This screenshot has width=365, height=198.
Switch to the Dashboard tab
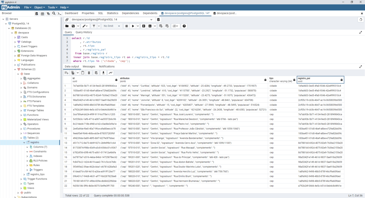click(x=71, y=13)
